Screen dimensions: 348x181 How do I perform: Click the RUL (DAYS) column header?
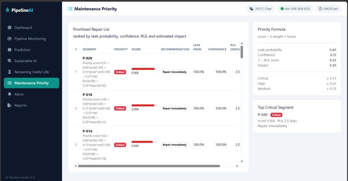235,47
